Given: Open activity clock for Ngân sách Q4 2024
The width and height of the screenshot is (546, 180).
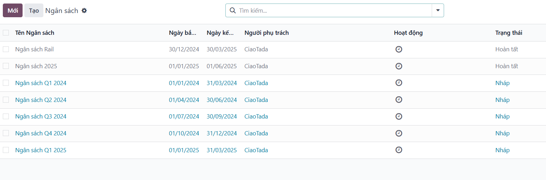Looking at the screenshot, I should pyautogui.click(x=399, y=133).
